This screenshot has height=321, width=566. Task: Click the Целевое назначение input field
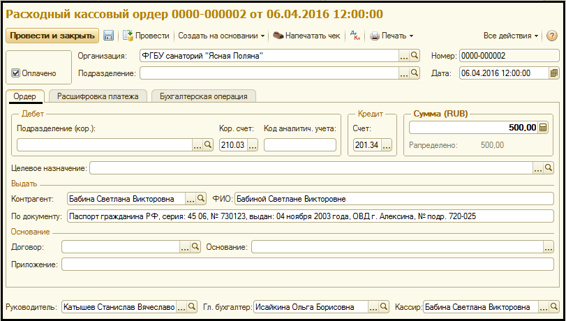(311, 168)
